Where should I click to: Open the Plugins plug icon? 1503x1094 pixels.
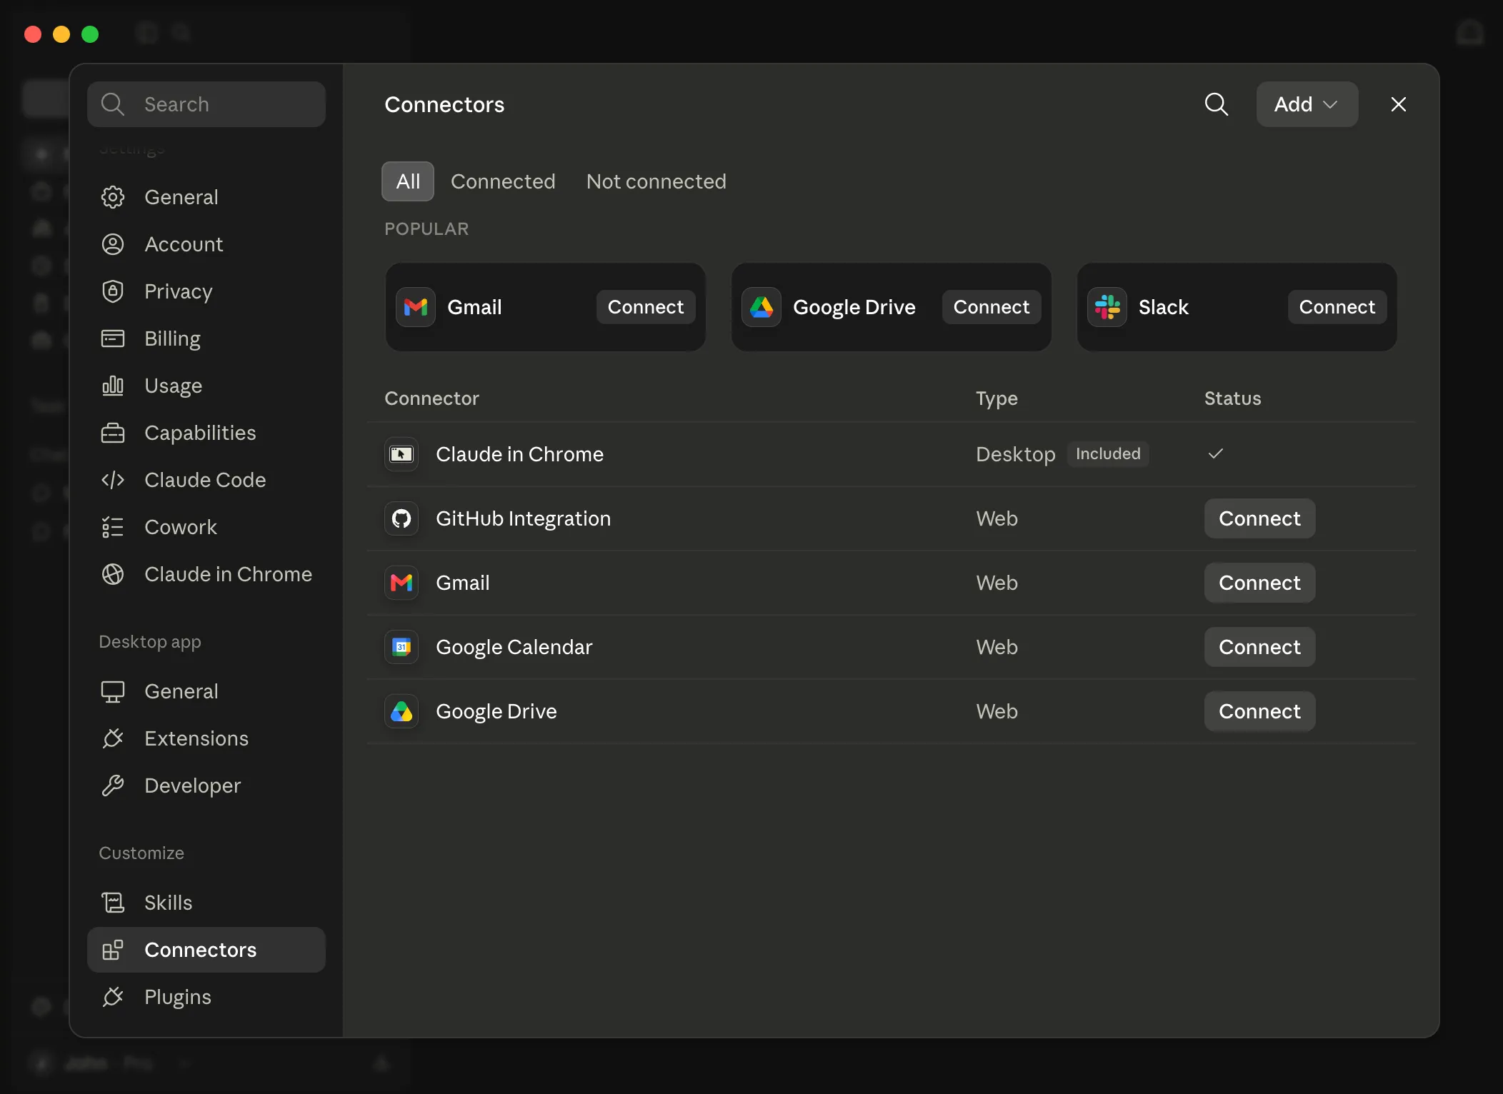pos(113,997)
